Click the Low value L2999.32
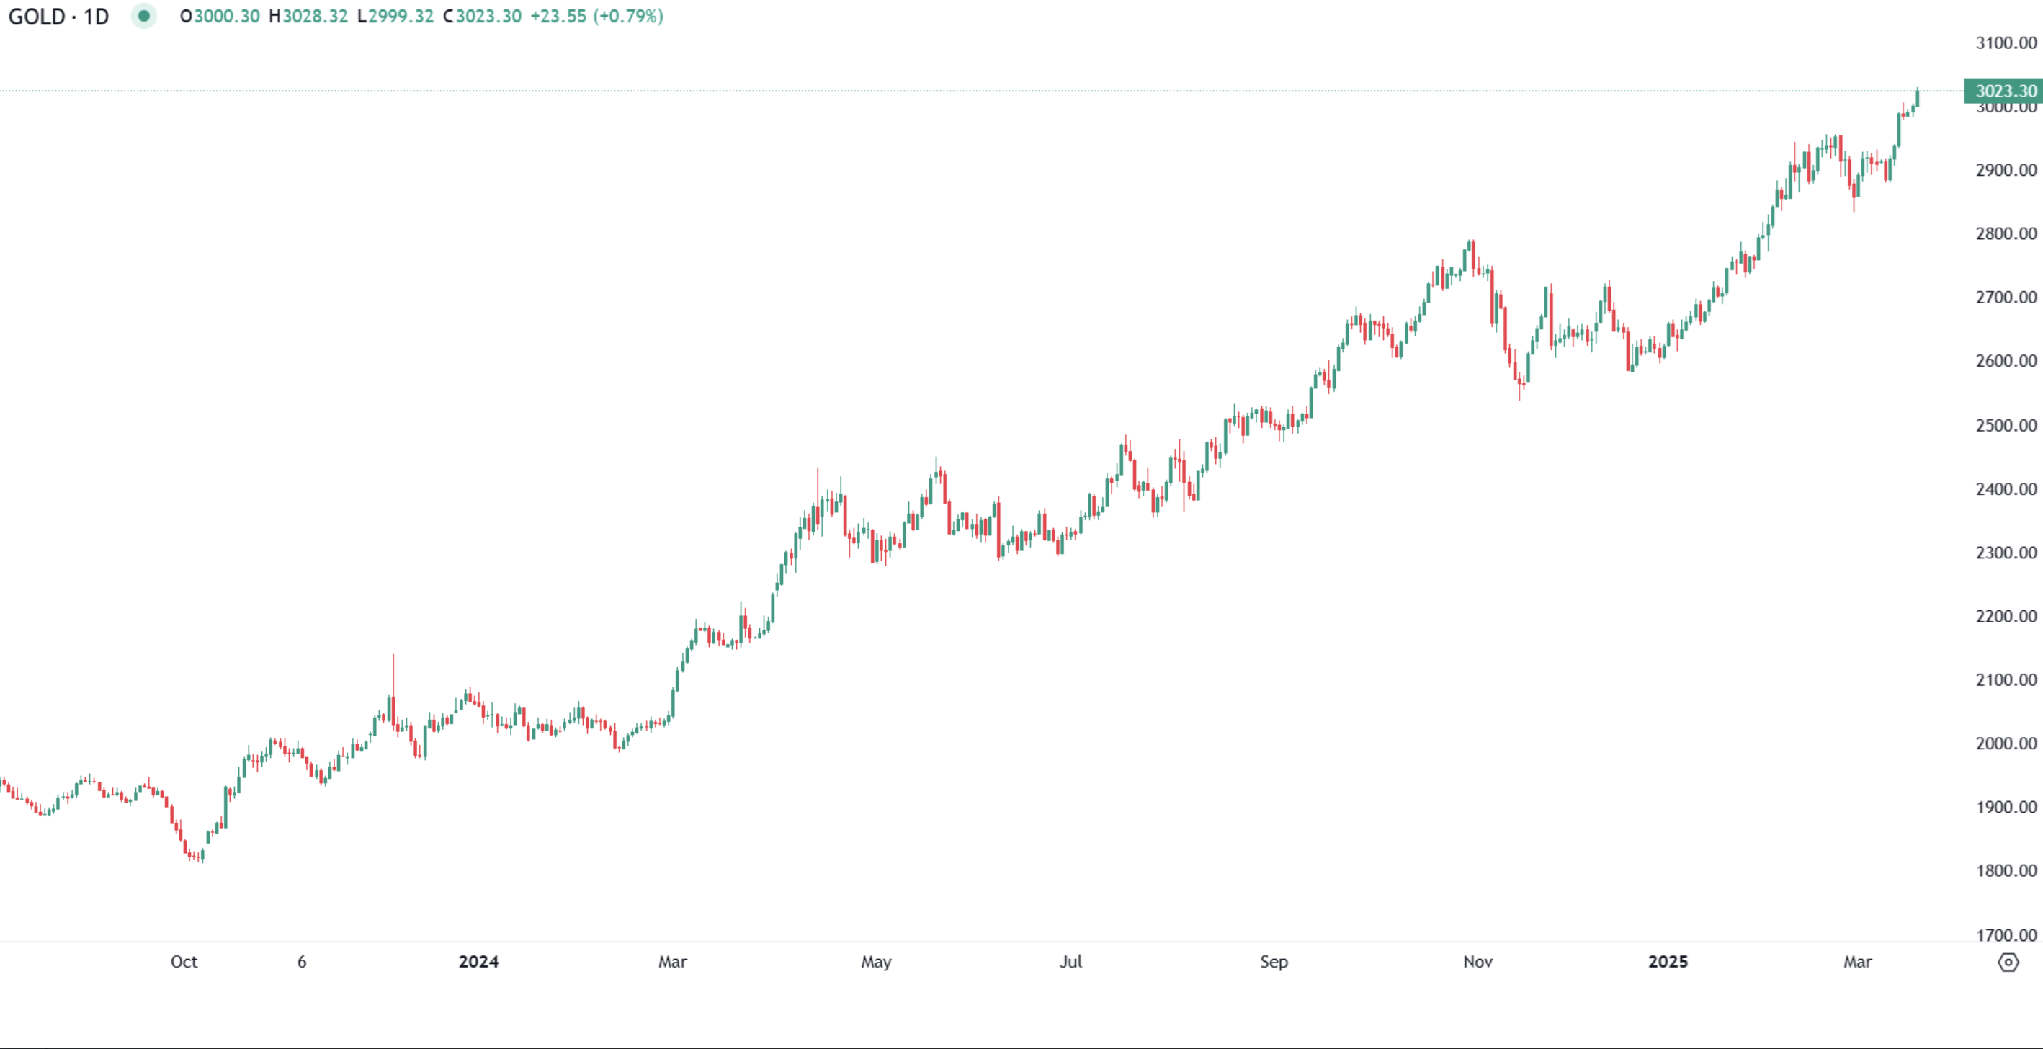This screenshot has width=2043, height=1049. [395, 17]
